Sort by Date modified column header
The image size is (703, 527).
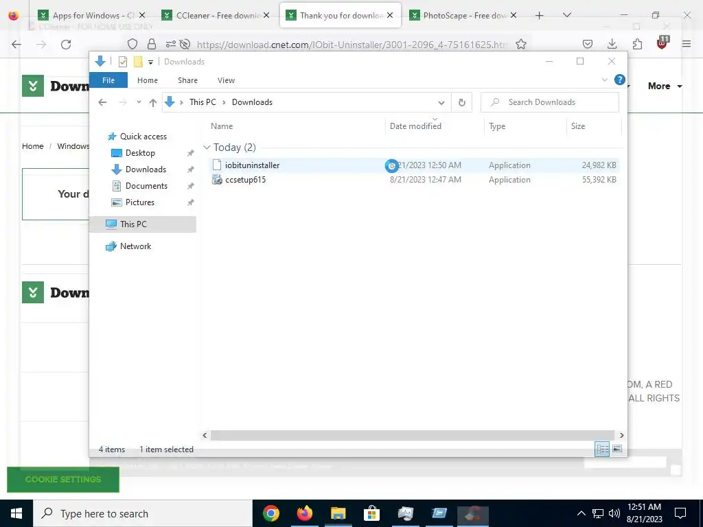[x=415, y=126]
